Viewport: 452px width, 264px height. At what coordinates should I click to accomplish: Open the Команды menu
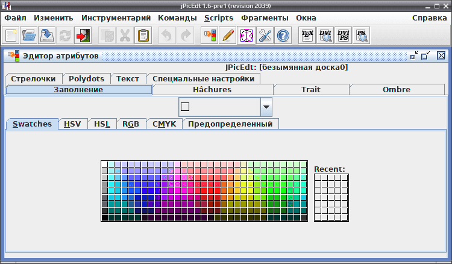click(177, 18)
